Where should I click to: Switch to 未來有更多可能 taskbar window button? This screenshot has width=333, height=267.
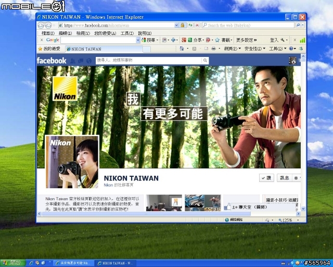(x=73, y=263)
